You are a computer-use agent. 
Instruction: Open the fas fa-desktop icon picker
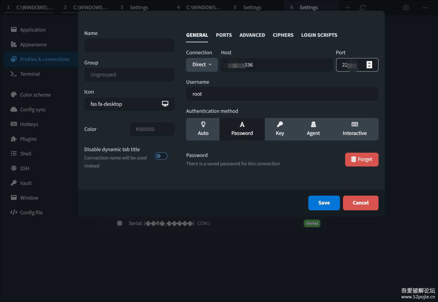point(129,104)
